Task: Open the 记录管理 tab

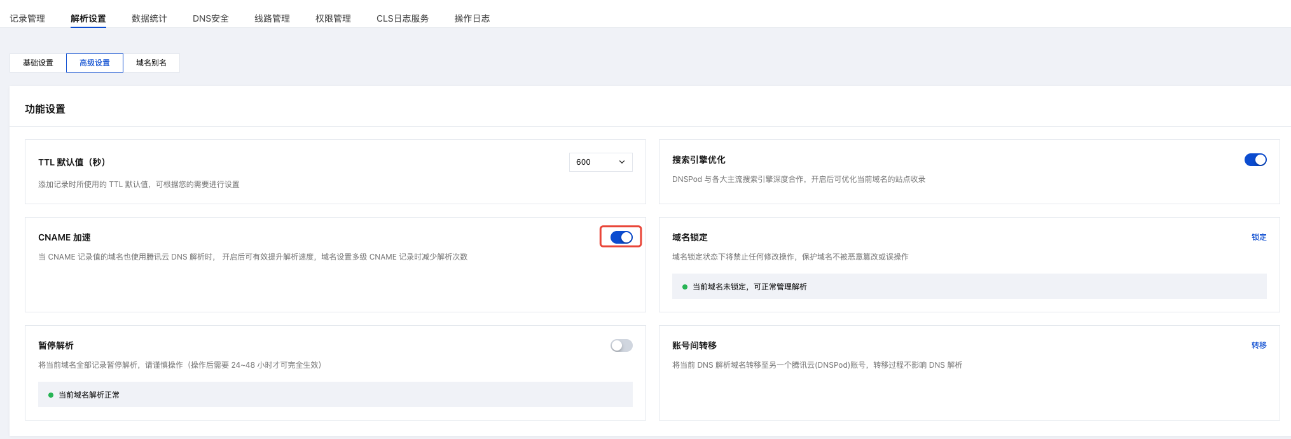Action: (27, 18)
